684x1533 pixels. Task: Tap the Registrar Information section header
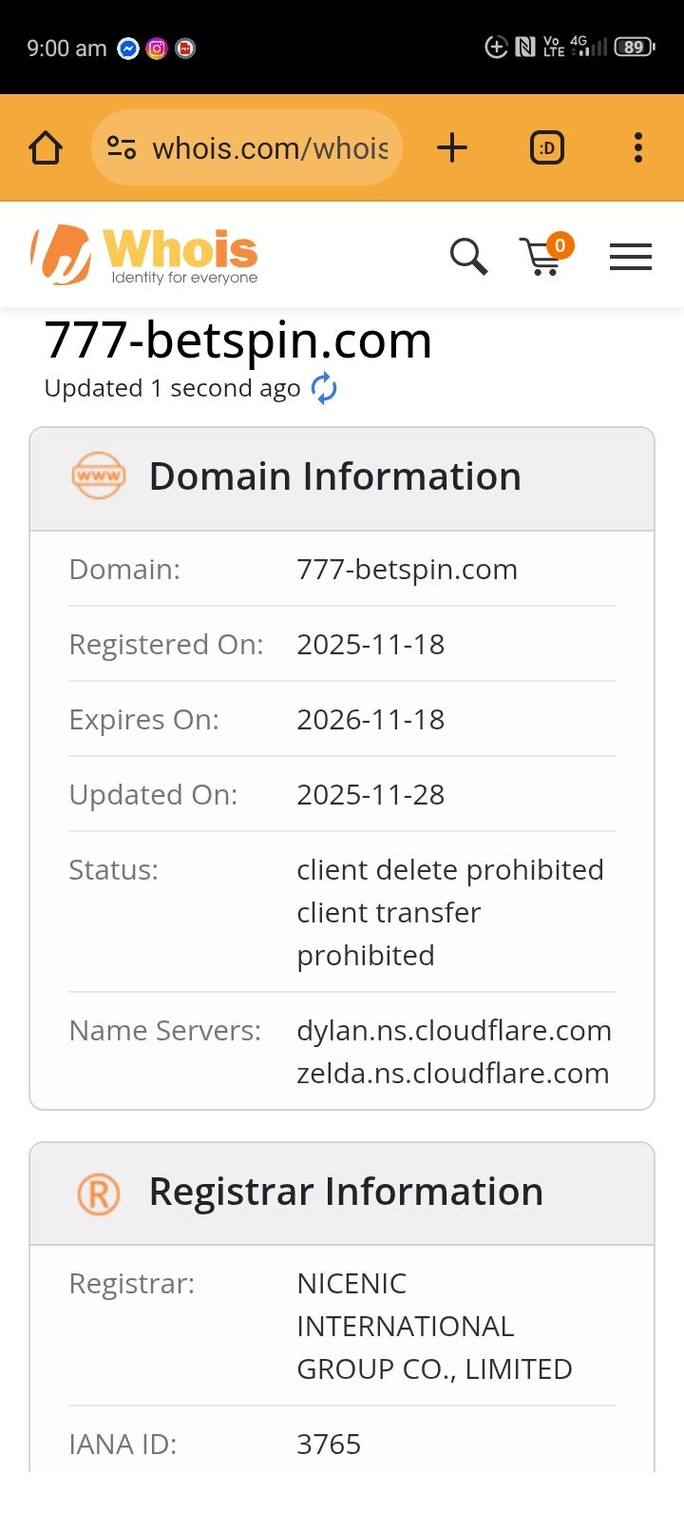pyautogui.click(x=346, y=1193)
